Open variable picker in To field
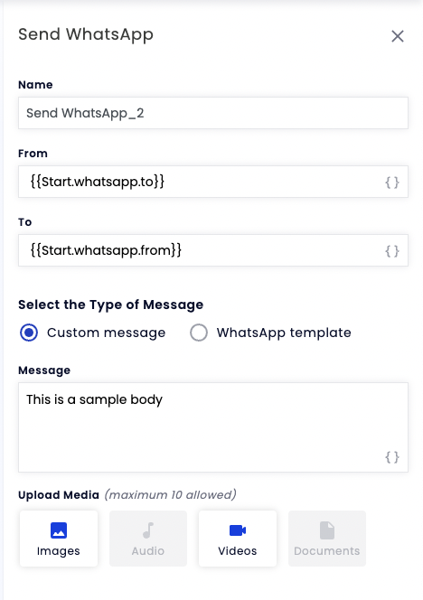The width and height of the screenshot is (423, 600). (392, 251)
